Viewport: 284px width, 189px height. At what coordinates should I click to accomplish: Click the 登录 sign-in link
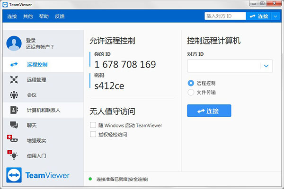(31, 40)
